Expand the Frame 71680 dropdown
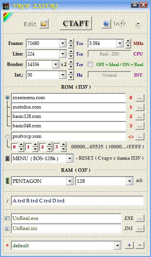This screenshot has width=151, height=257. [x=63, y=43]
